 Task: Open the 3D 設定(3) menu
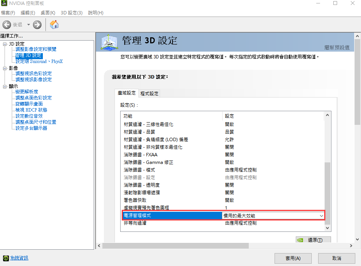coord(72,13)
